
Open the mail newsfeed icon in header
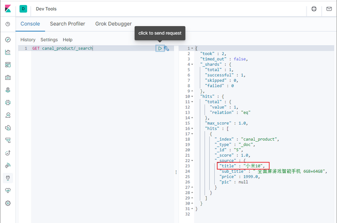[x=329, y=9]
